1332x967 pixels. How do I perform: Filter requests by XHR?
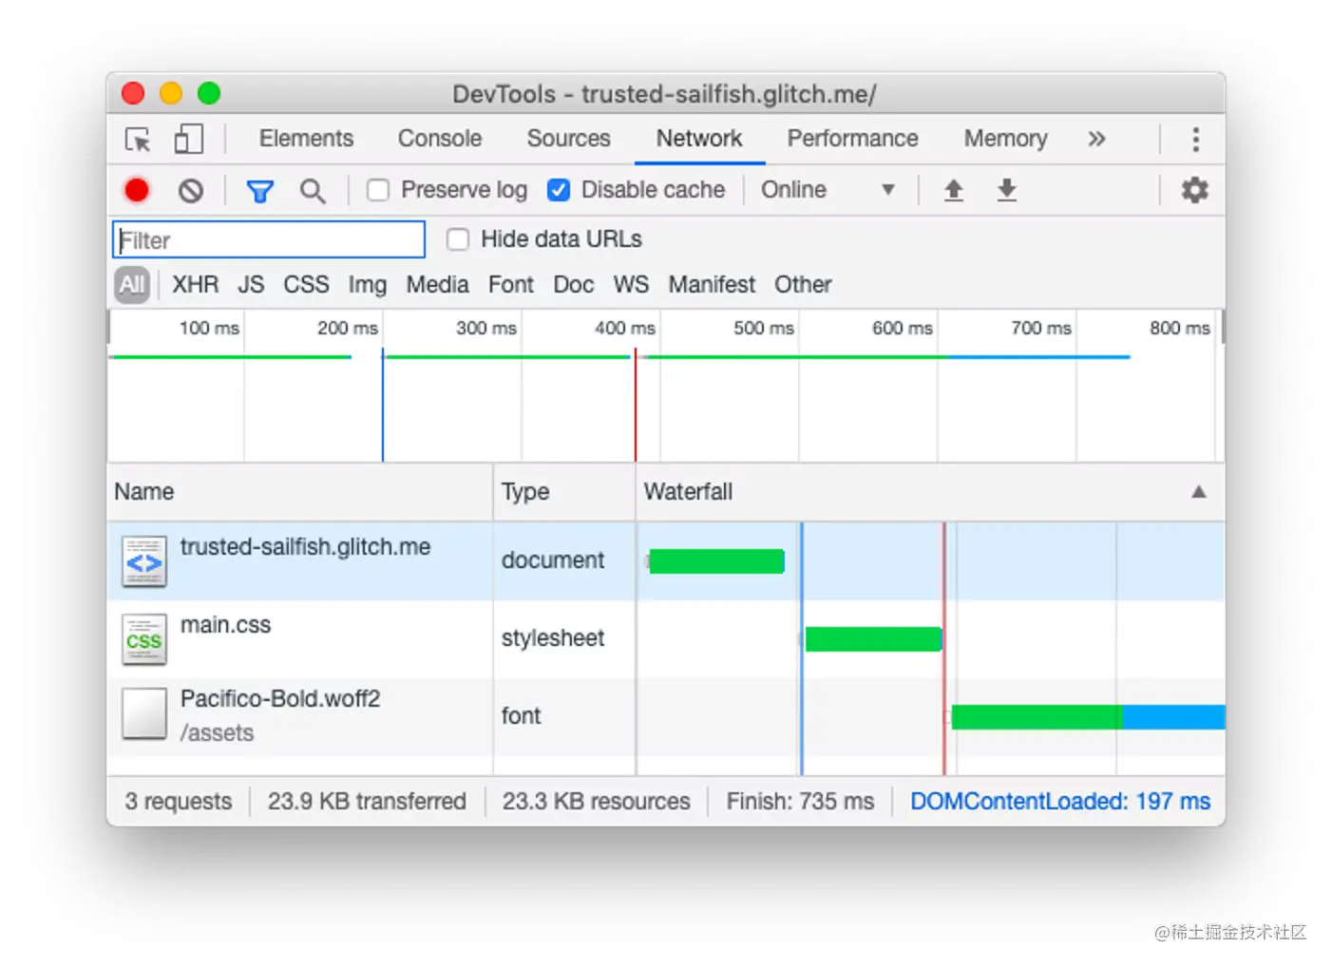pyautogui.click(x=195, y=285)
